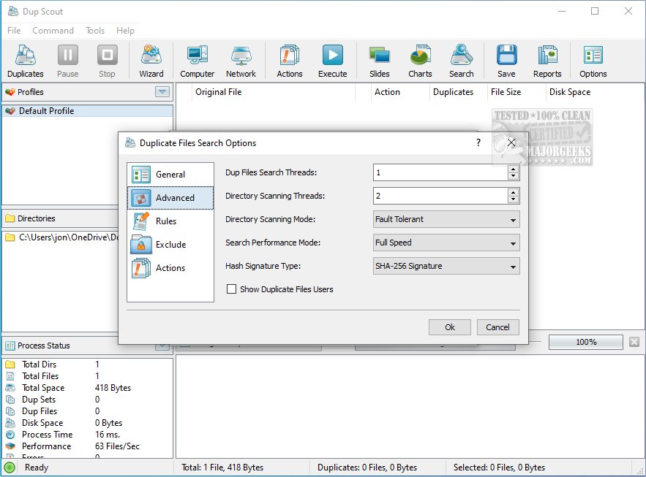Decrease Directory Scanning Threads value
This screenshot has width=646, height=477.
[513, 199]
